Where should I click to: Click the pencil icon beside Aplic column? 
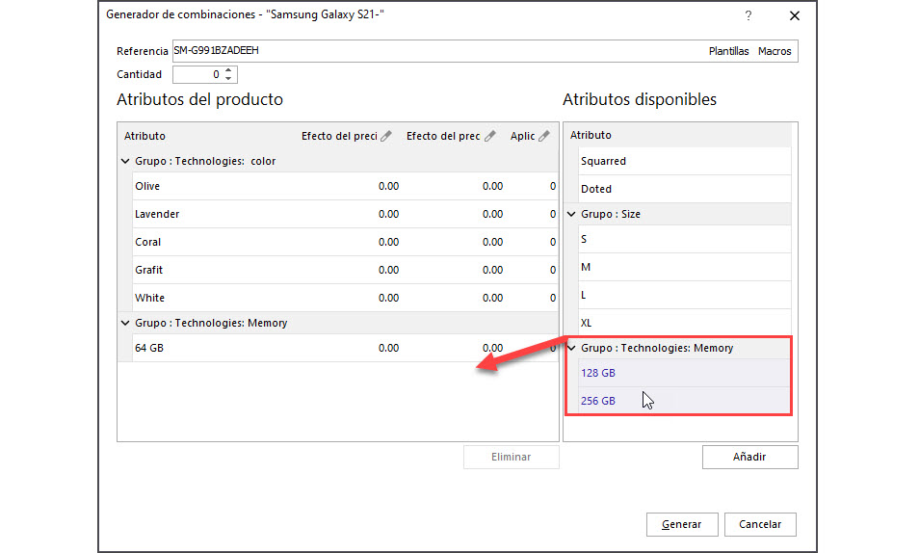[544, 136]
